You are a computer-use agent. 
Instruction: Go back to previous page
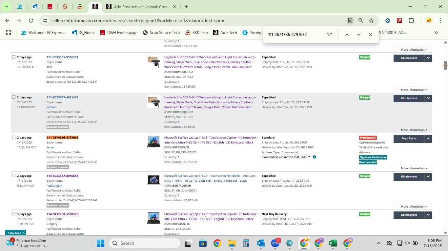pyautogui.click(x=7, y=21)
